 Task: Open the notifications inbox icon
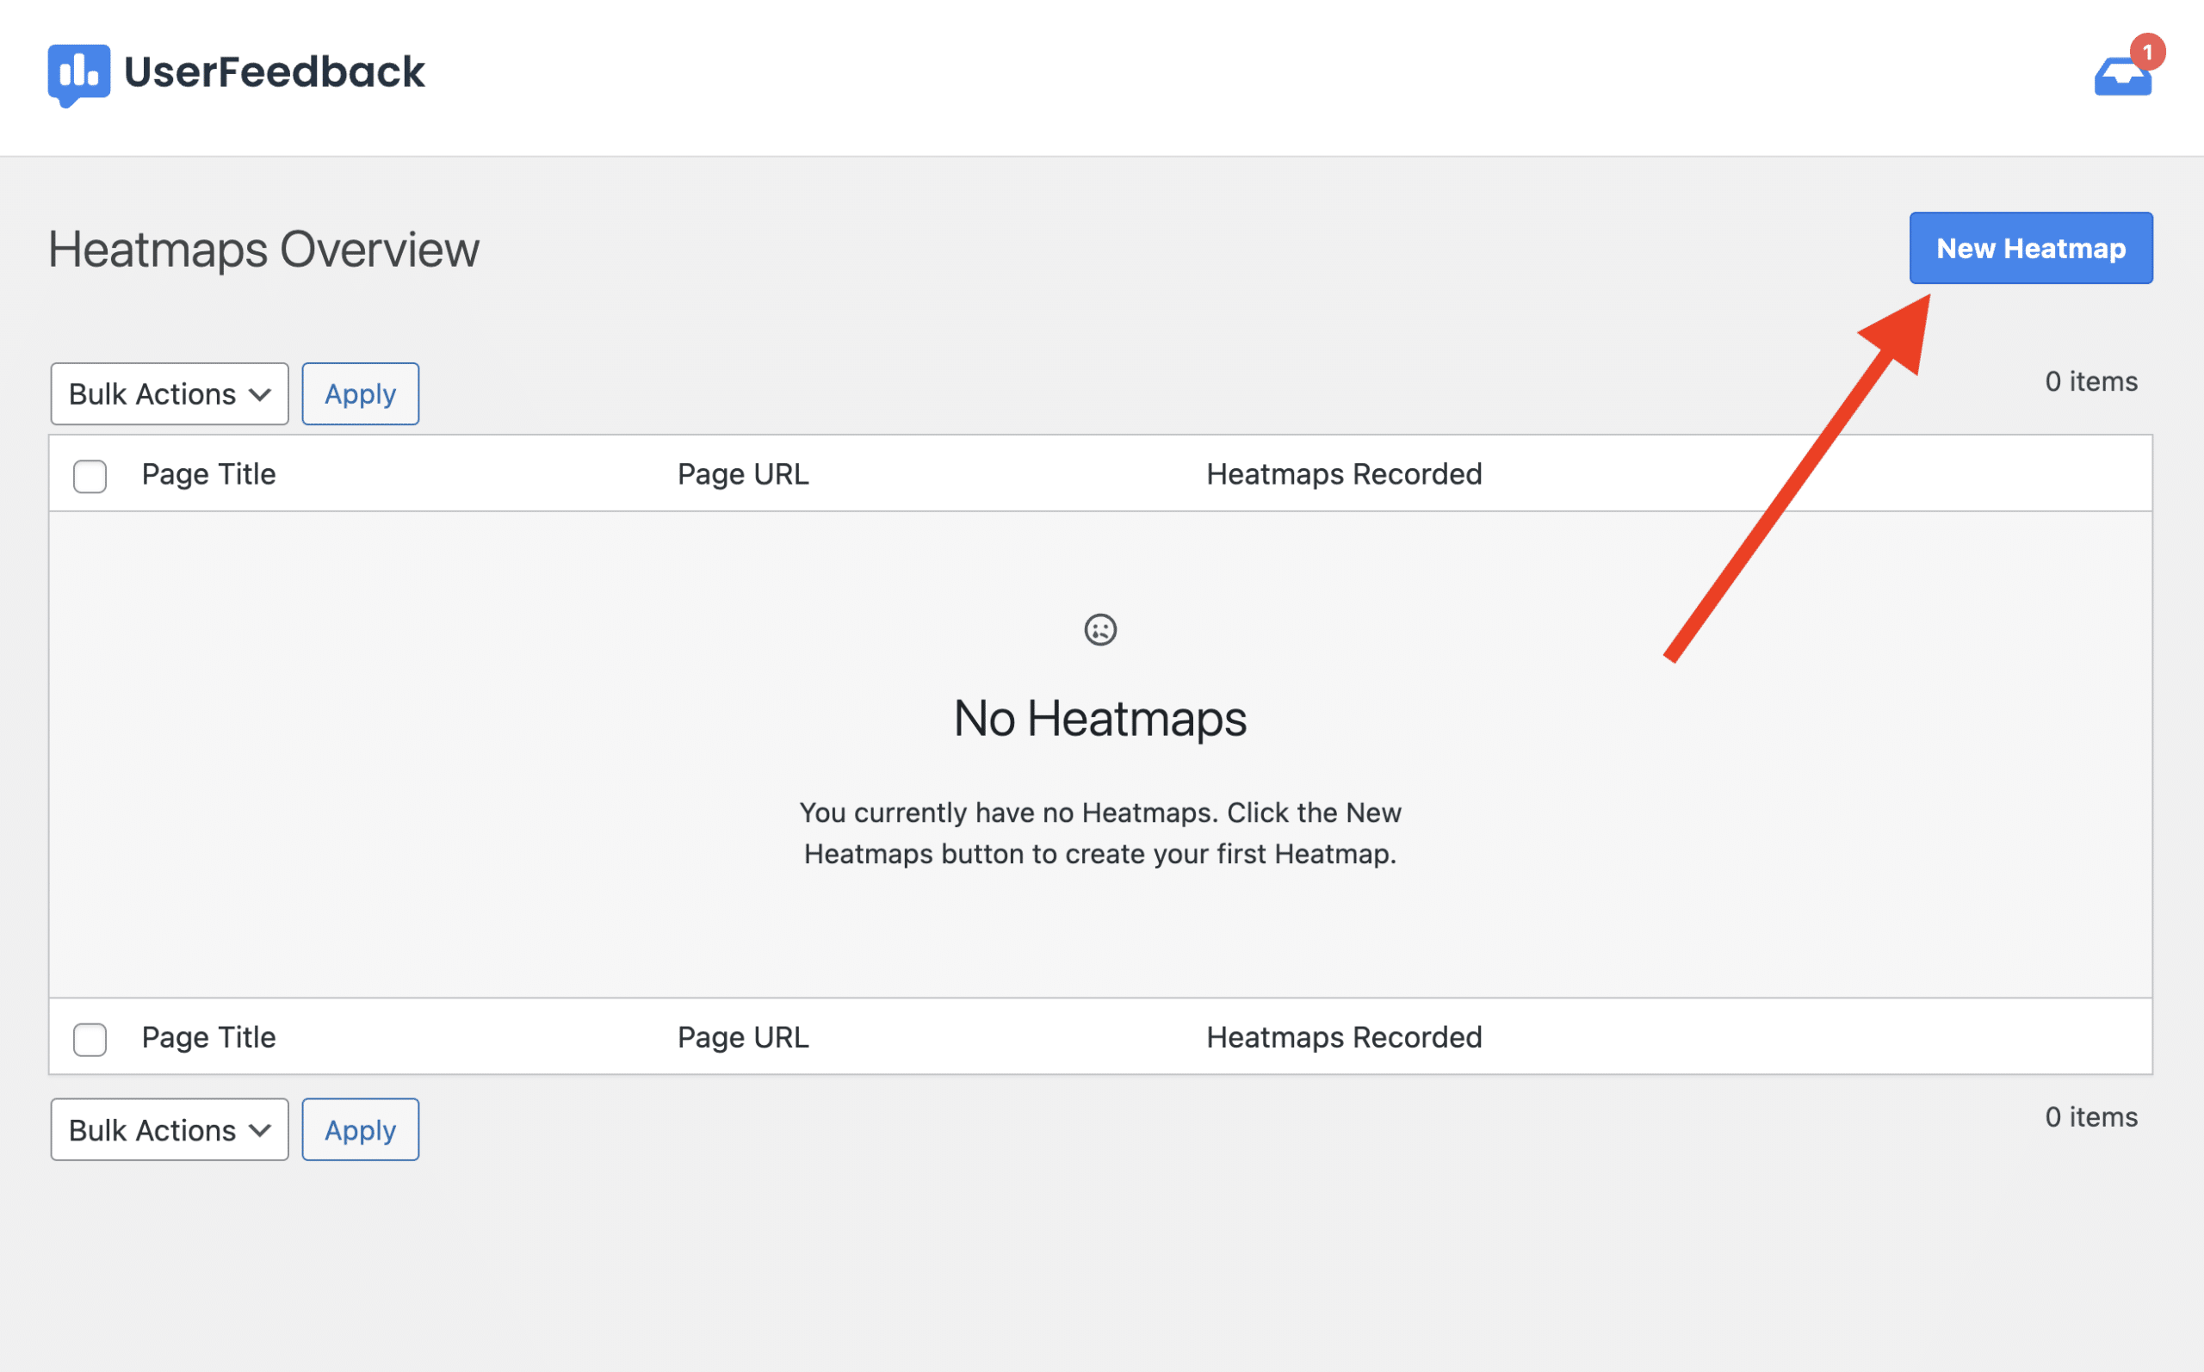(2120, 79)
